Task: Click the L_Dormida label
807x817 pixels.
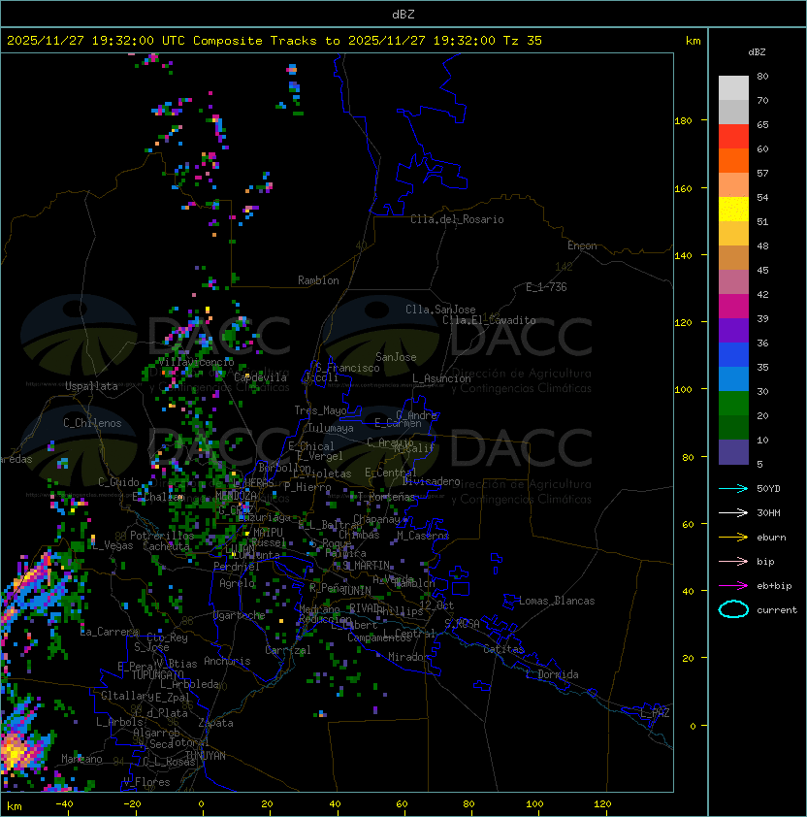Action: pyautogui.click(x=552, y=674)
